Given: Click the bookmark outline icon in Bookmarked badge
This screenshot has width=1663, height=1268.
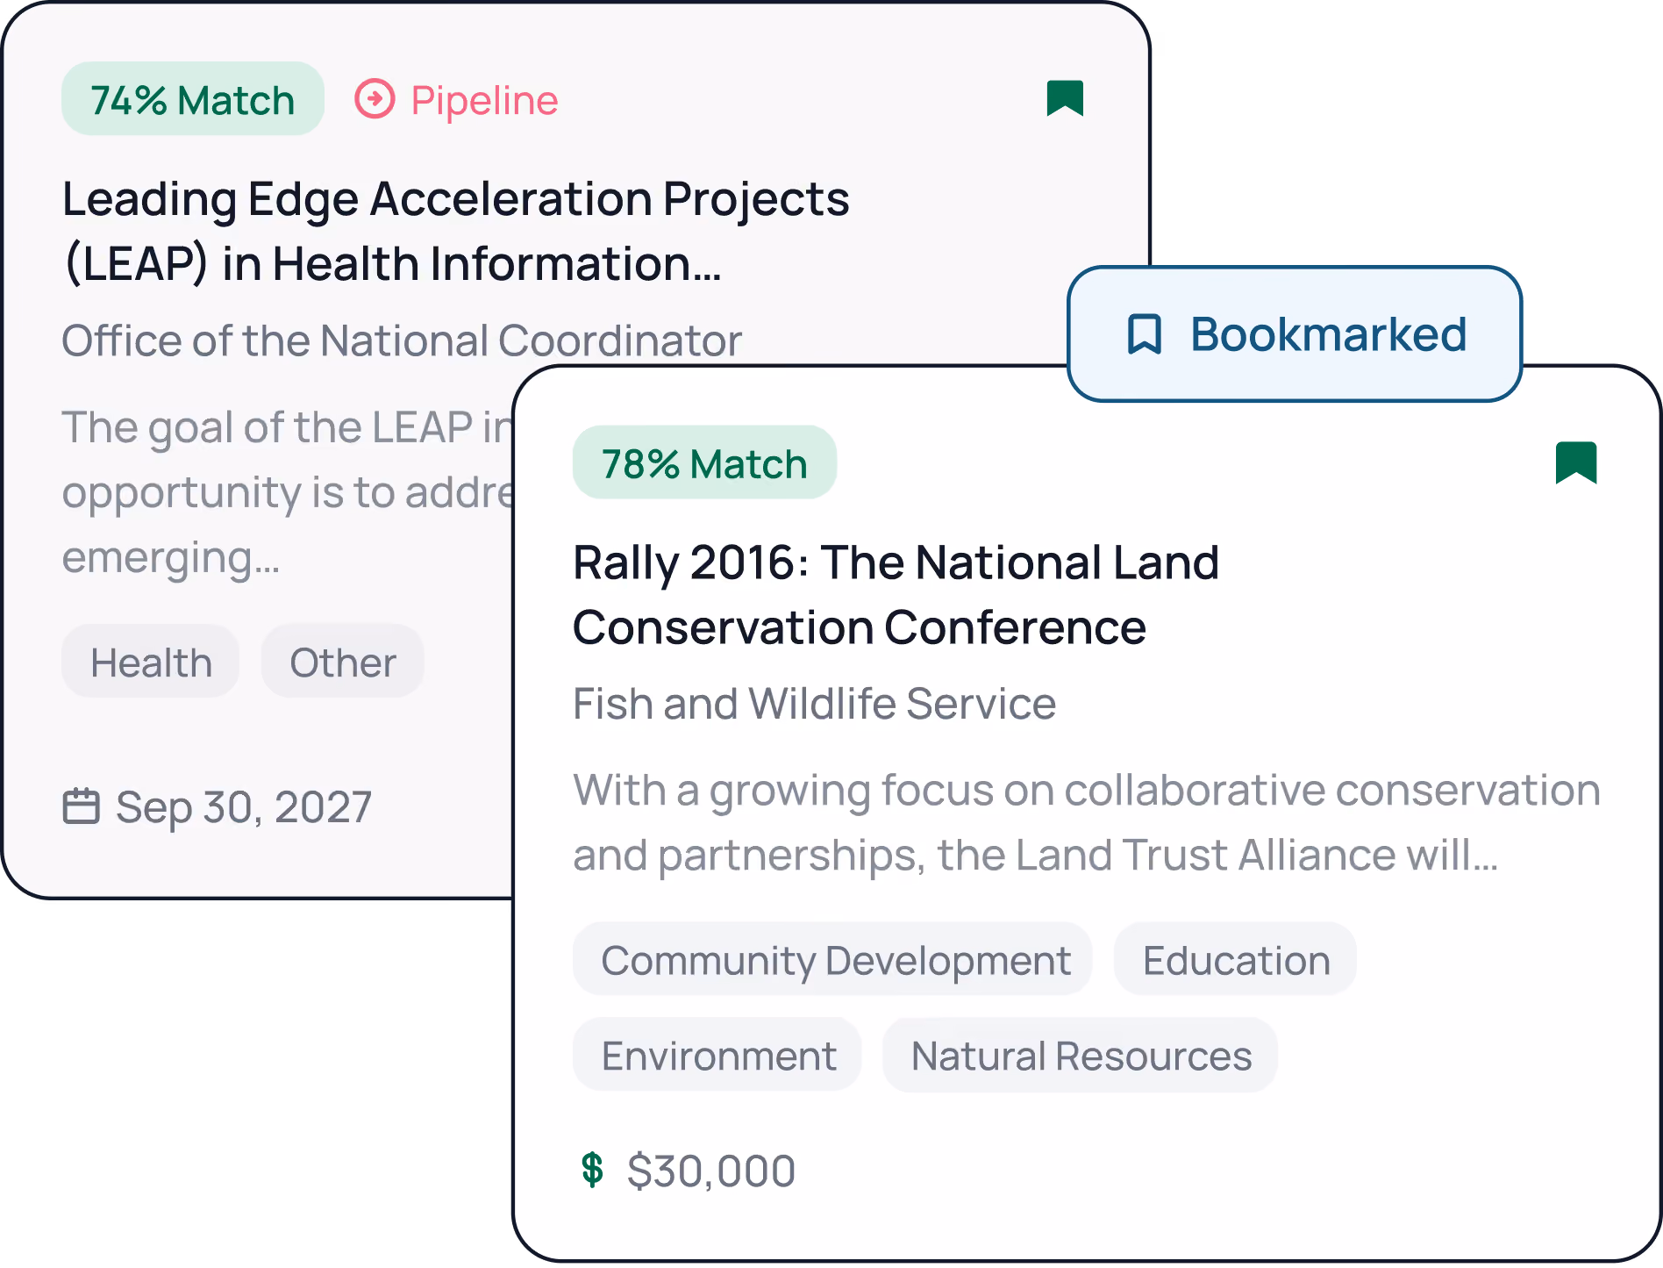Looking at the screenshot, I should click(x=1144, y=334).
